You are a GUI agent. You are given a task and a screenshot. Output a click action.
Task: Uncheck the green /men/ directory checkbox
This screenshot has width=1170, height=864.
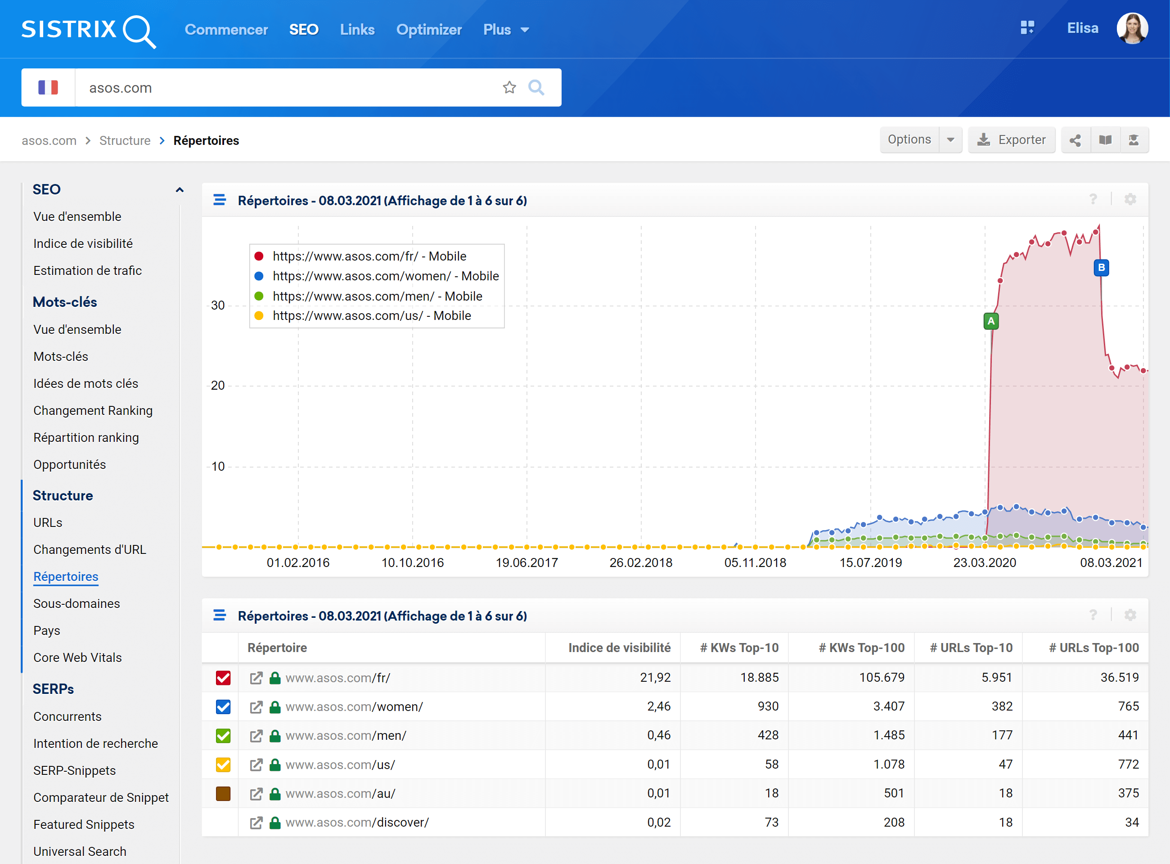[223, 736]
